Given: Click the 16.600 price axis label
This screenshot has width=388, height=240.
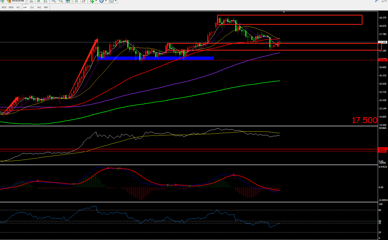Looking at the screenshot, I should click(382, 67).
